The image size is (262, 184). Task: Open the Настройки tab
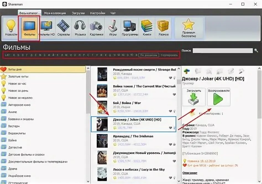(x=98, y=13)
